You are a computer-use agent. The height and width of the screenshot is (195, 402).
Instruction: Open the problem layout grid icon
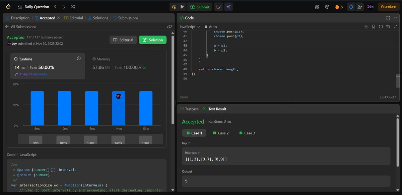tap(316, 7)
